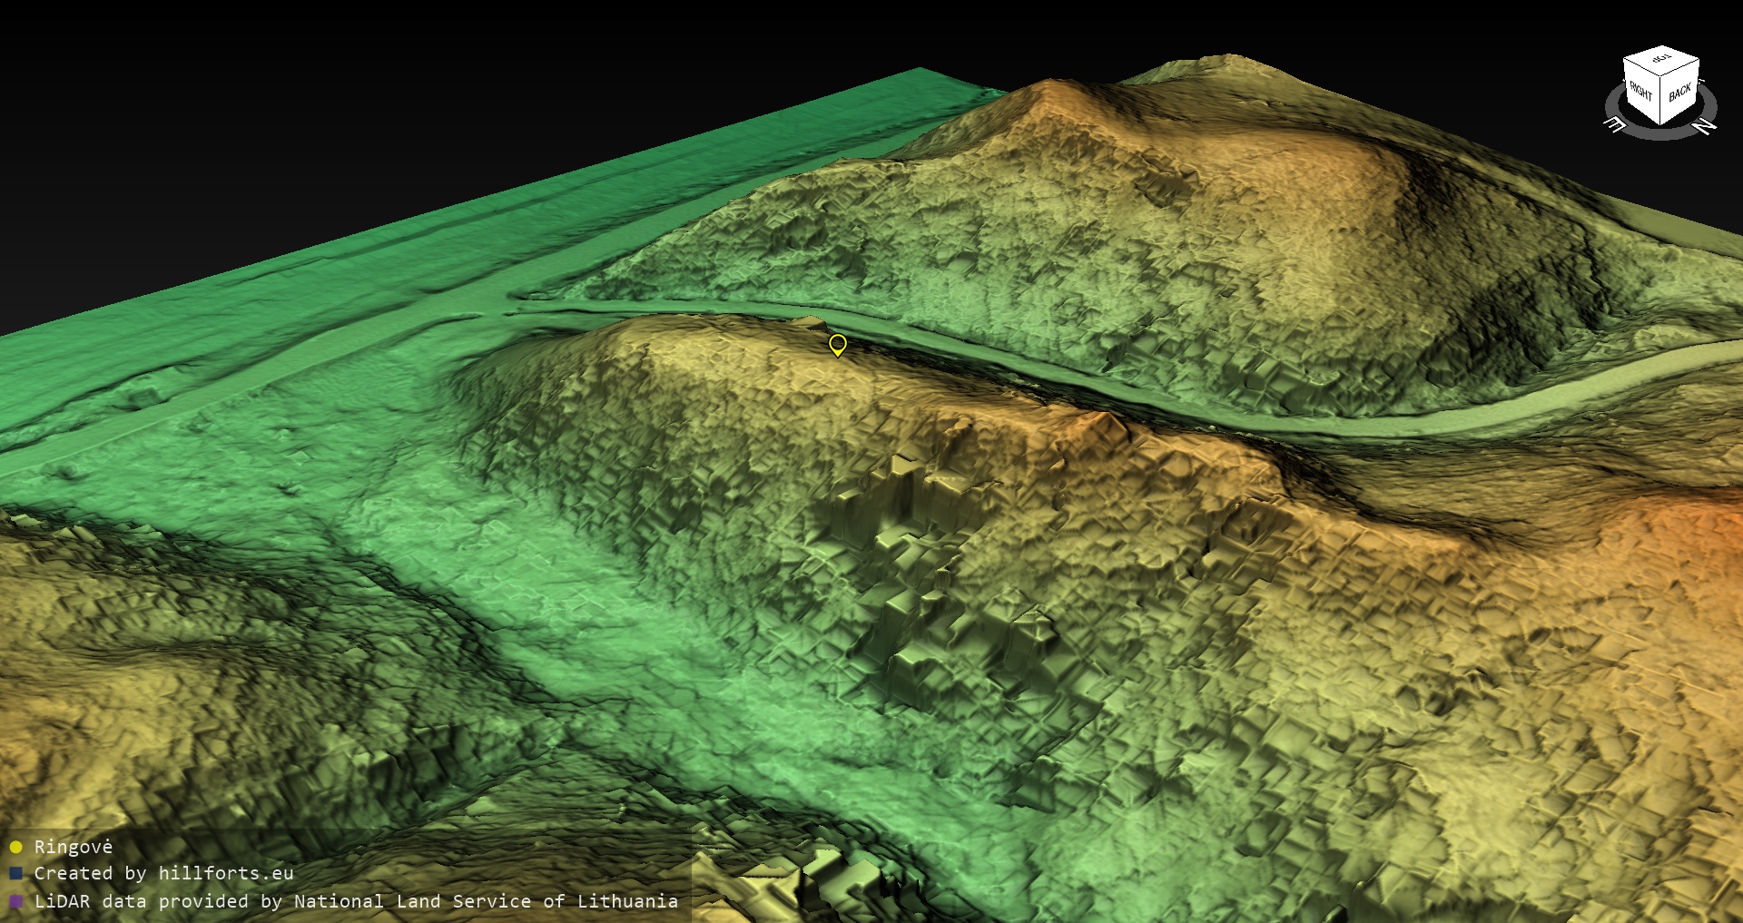Click the blue square beside Created by

[x=15, y=873]
